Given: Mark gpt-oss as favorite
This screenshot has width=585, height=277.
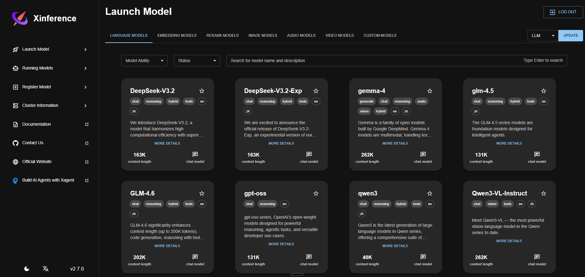Looking at the screenshot, I should [x=316, y=193].
